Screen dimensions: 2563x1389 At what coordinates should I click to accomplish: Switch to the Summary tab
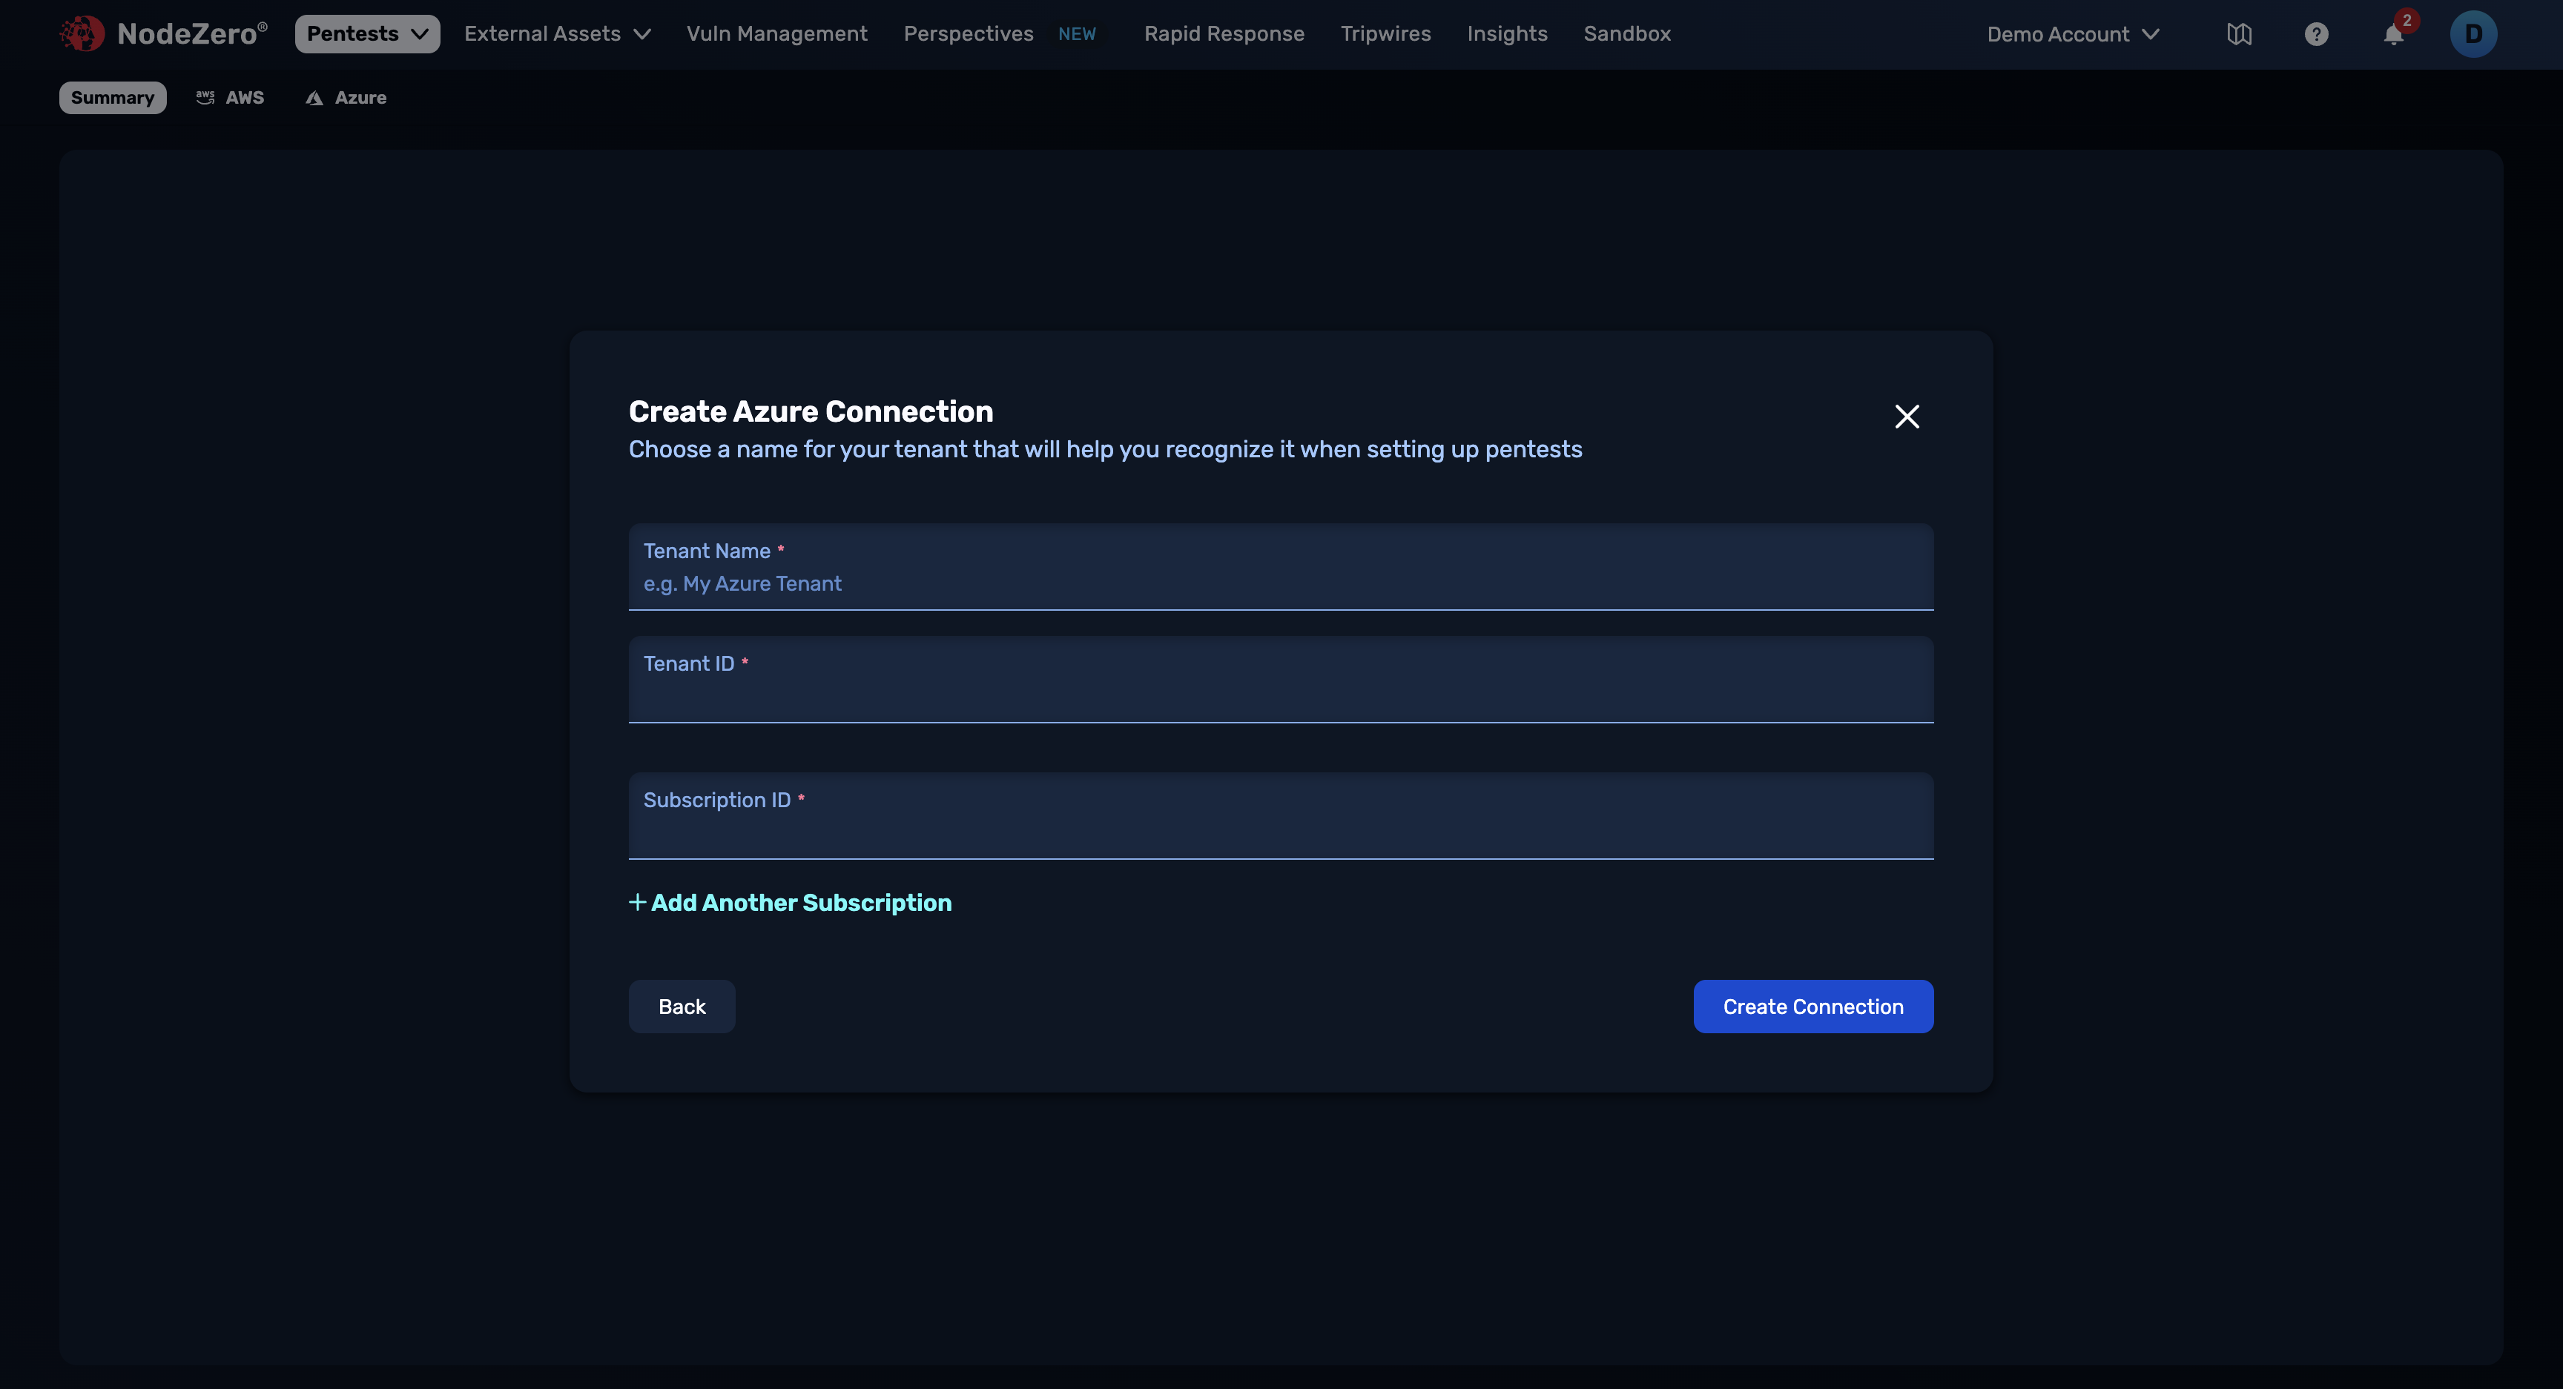point(111,97)
